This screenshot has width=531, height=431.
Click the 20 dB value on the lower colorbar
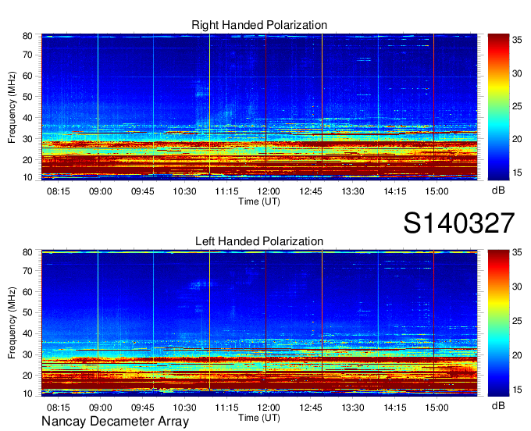(x=517, y=355)
